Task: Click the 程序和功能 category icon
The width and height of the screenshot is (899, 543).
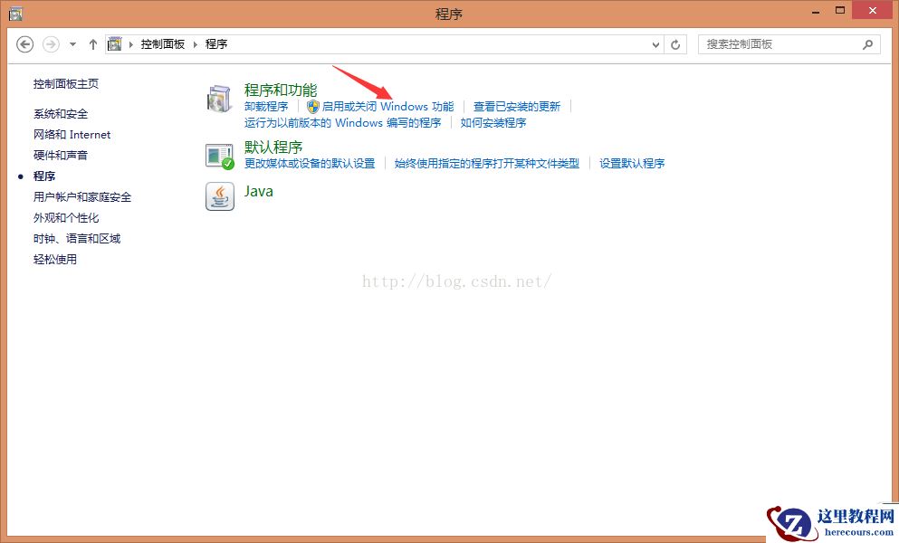Action: point(219,98)
